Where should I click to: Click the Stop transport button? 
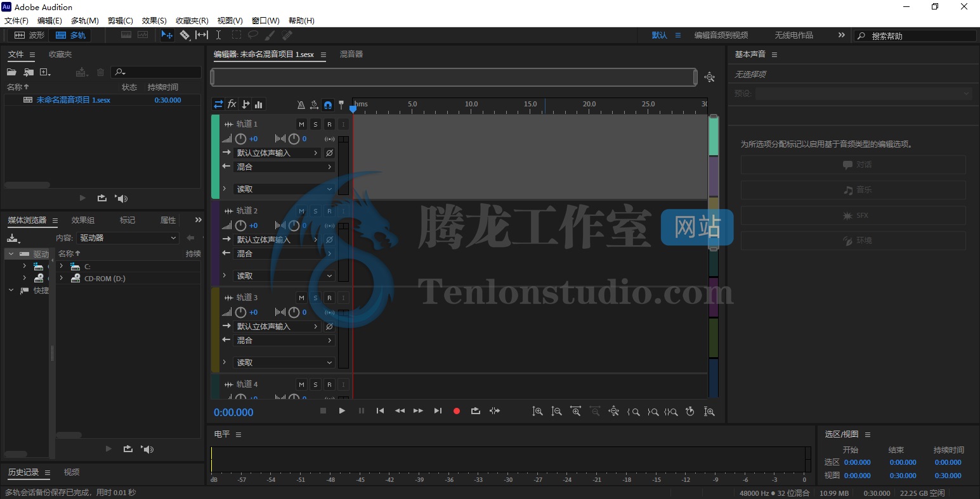[x=323, y=411]
